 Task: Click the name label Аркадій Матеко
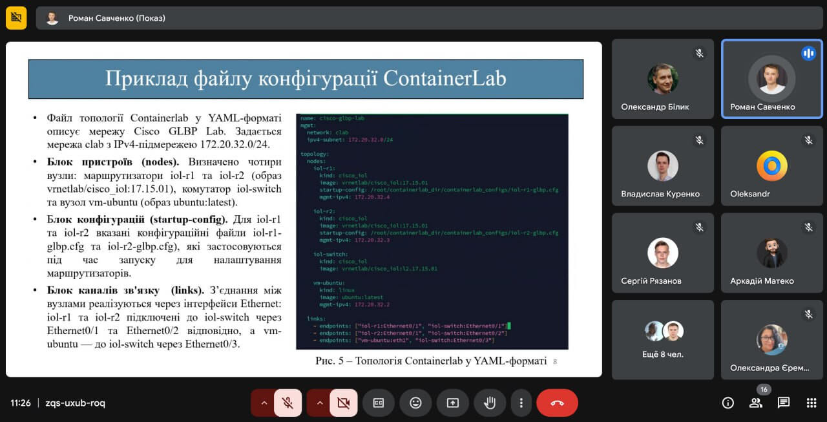pos(762,281)
